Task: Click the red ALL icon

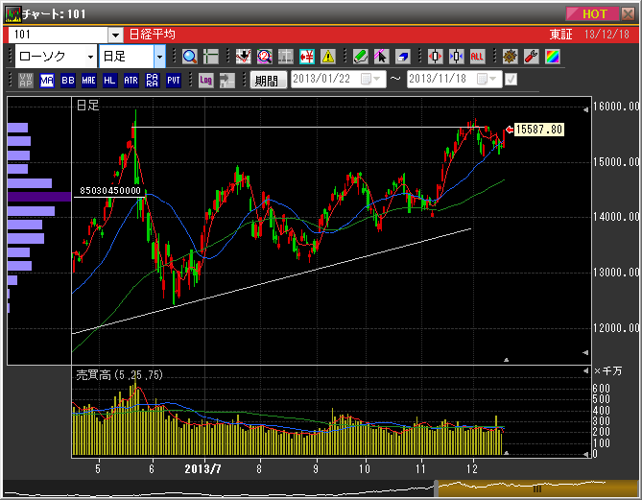Action: 477,57
